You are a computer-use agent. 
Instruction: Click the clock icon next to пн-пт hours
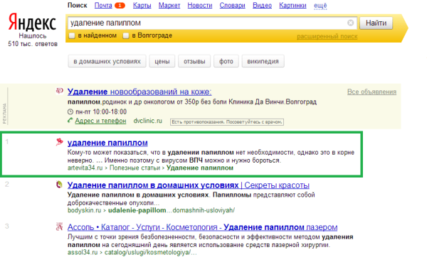pos(70,111)
